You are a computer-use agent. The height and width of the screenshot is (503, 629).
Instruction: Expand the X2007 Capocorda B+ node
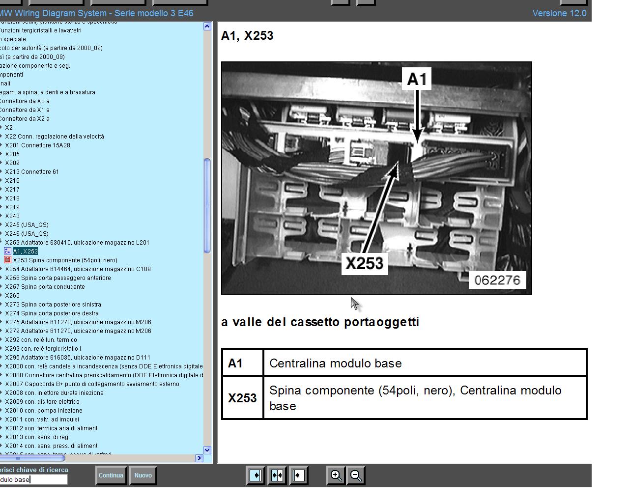[1, 384]
